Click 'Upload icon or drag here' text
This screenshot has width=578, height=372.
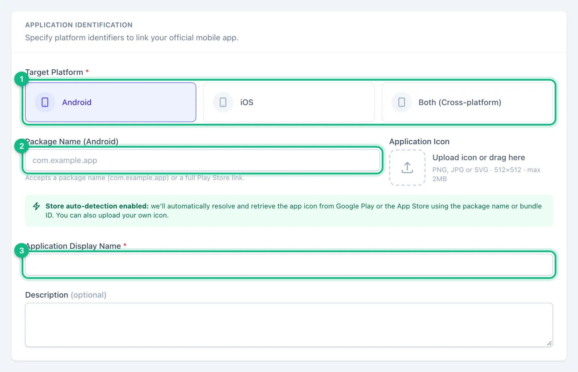pos(479,158)
